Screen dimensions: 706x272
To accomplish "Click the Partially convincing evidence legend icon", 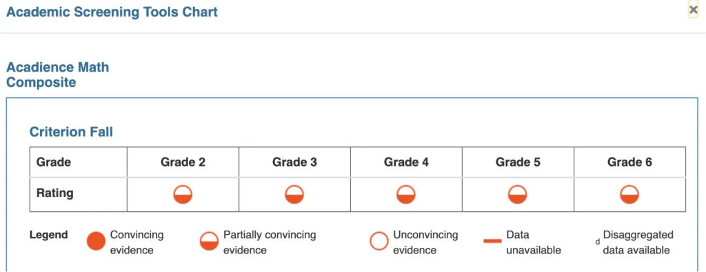I will click(x=209, y=241).
